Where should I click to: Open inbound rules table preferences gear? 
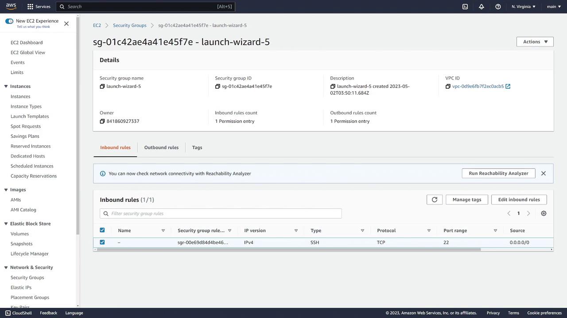tap(544, 213)
